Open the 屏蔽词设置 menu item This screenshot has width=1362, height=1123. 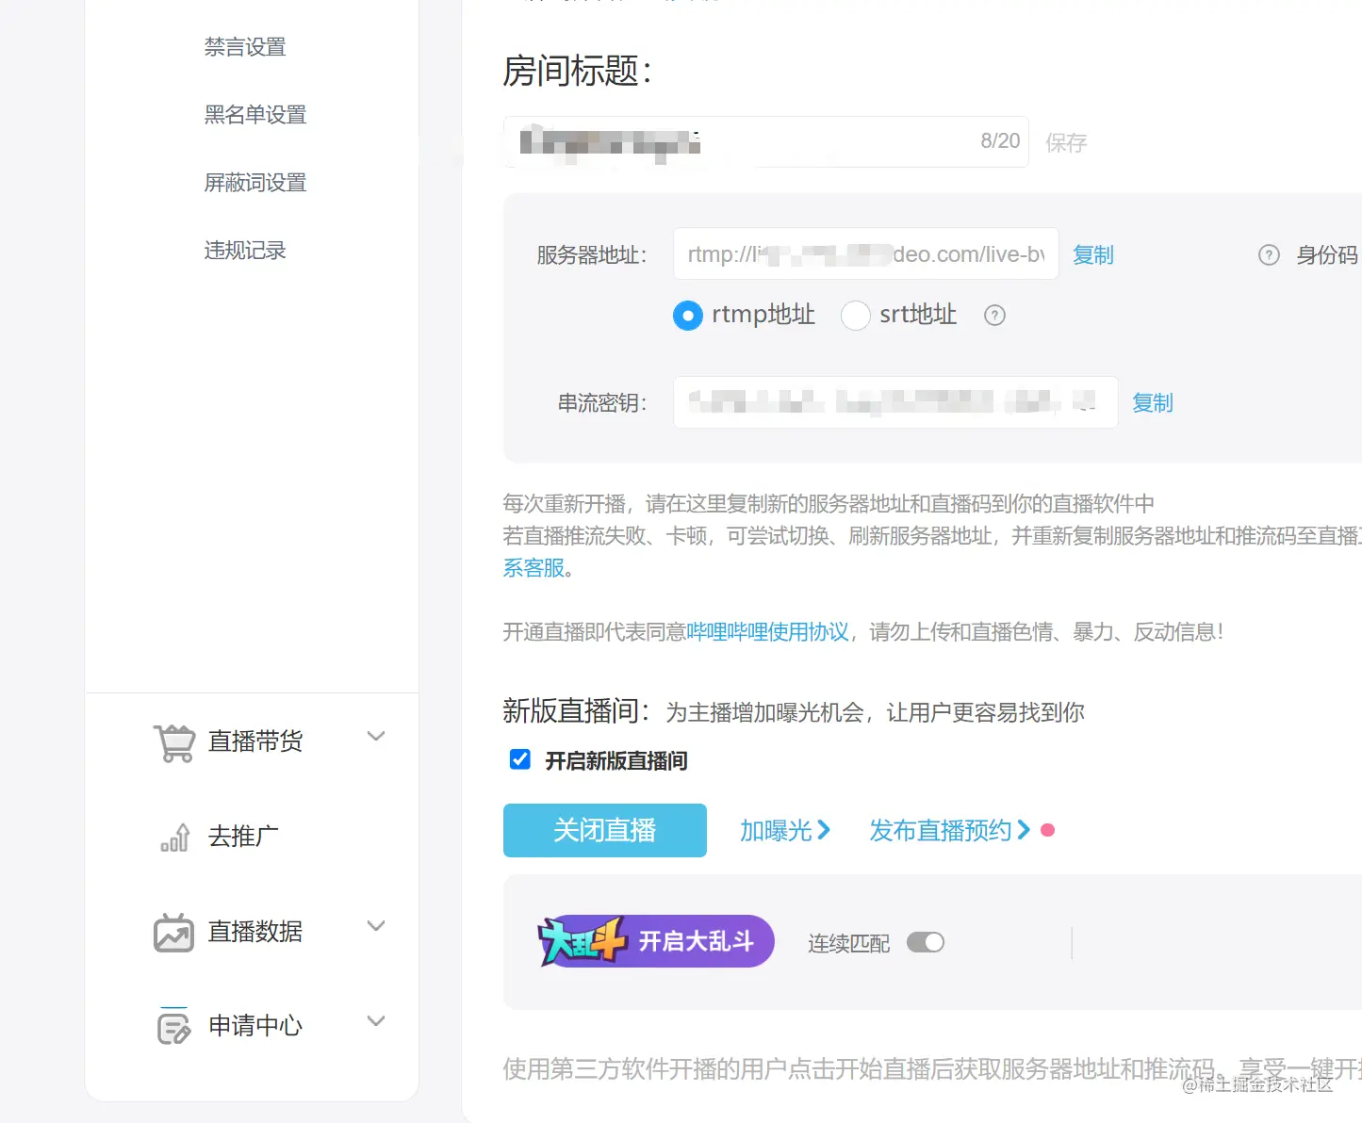(x=255, y=183)
